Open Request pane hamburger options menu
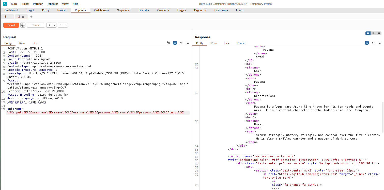 tap(188, 43)
